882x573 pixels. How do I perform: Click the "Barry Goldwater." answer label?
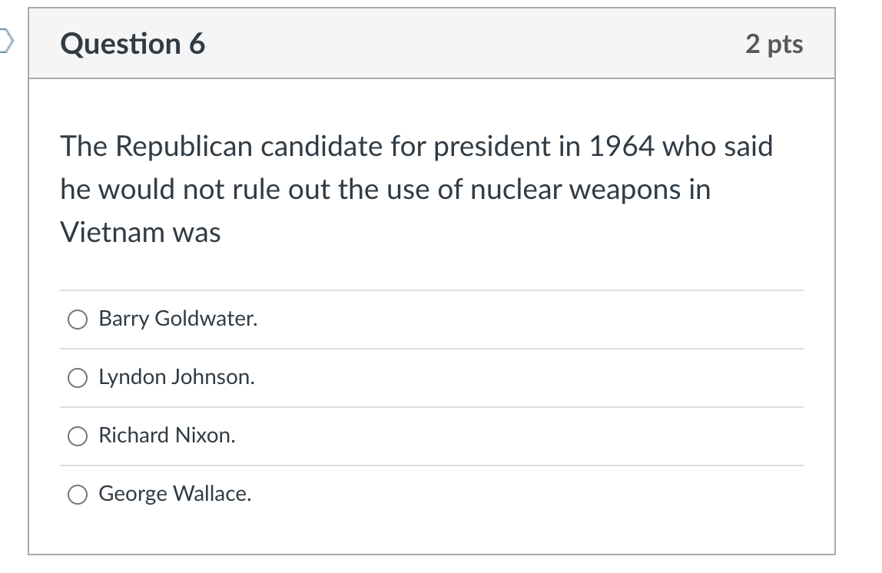(177, 319)
